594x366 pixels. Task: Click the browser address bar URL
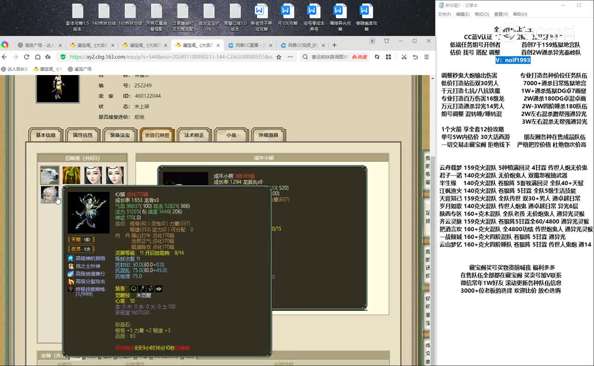[x=171, y=57]
